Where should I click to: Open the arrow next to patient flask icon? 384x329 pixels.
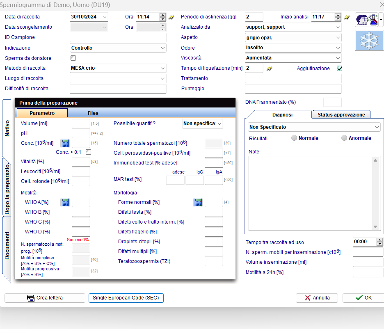(381, 20)
